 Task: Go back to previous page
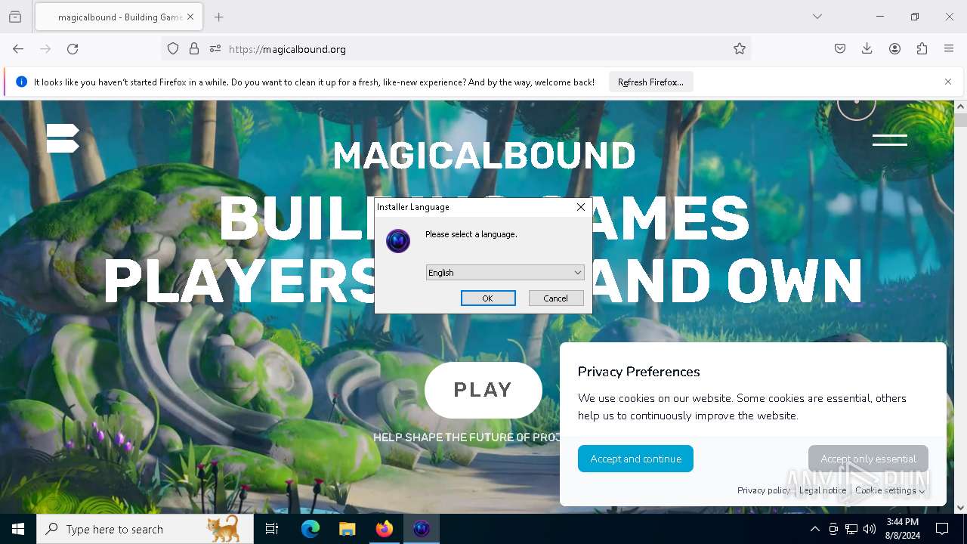tap(18, 49)
